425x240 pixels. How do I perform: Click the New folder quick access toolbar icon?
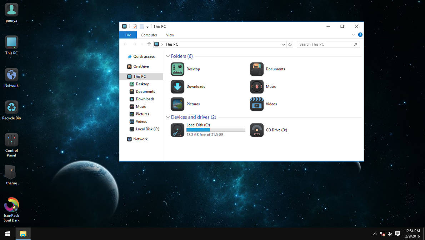click(x=141, y=26)
